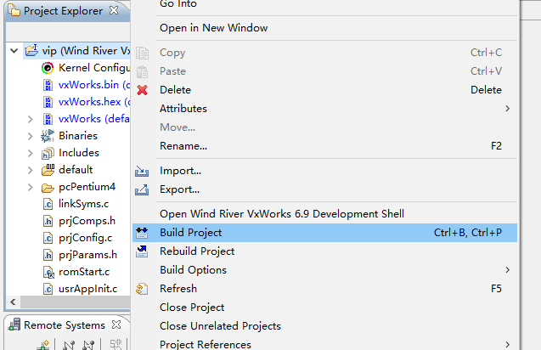Choose Close Unrelated Projects
Viewport: 541px width, 350px height.
324,325
